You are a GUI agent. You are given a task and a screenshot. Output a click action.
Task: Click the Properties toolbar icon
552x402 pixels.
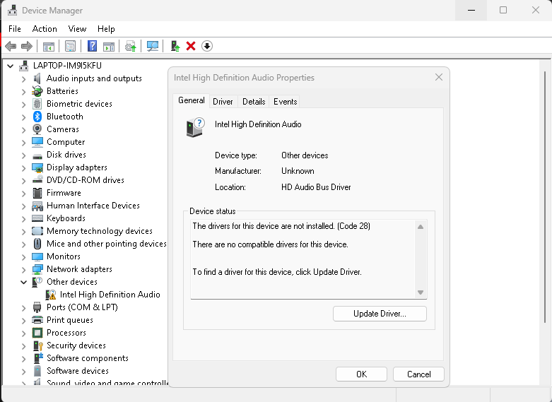tap(70, 46)
